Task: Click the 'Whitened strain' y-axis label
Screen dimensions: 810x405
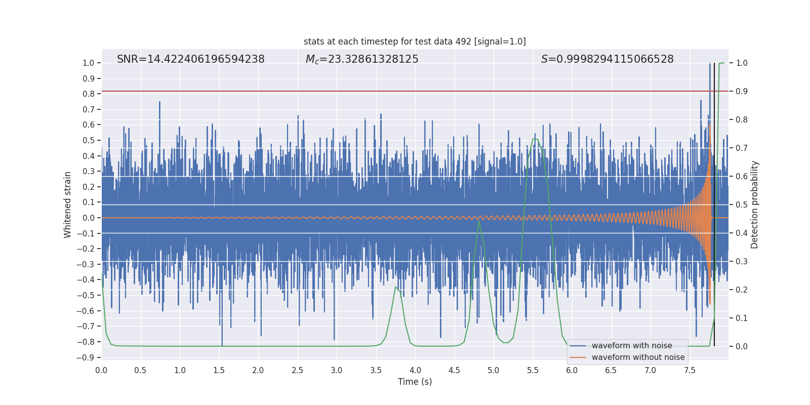Action: click(x=67, y=205)
